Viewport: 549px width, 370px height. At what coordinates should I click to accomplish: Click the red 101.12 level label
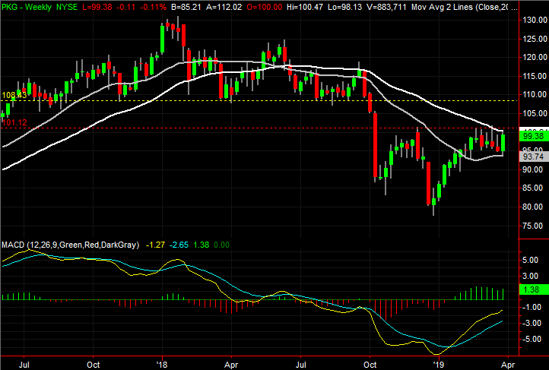point(14,122)
